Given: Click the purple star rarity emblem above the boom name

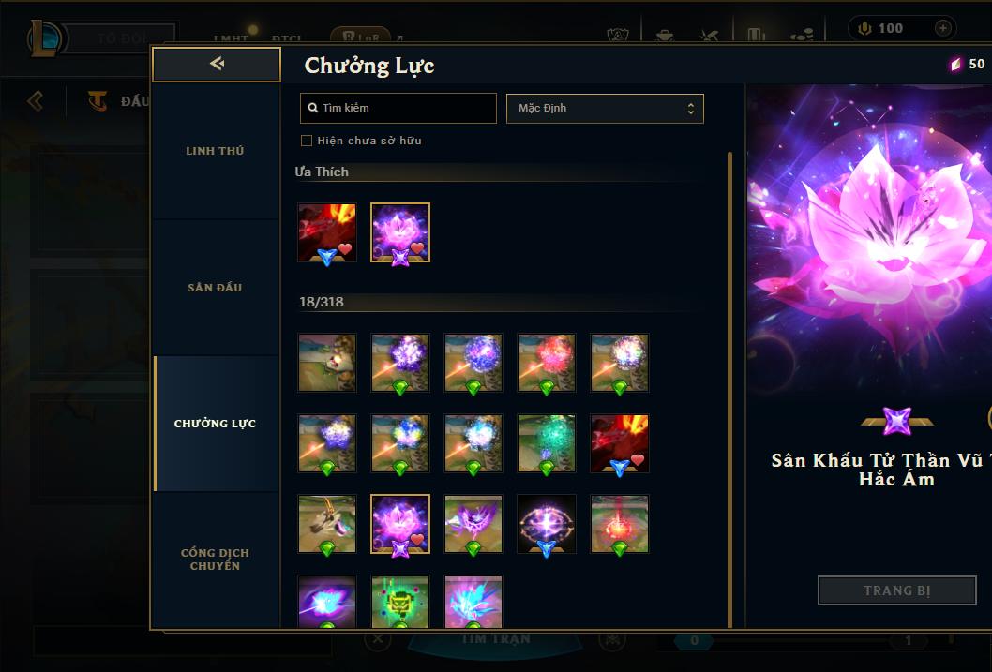Looking at the screenshot, I should pos(896,421).
